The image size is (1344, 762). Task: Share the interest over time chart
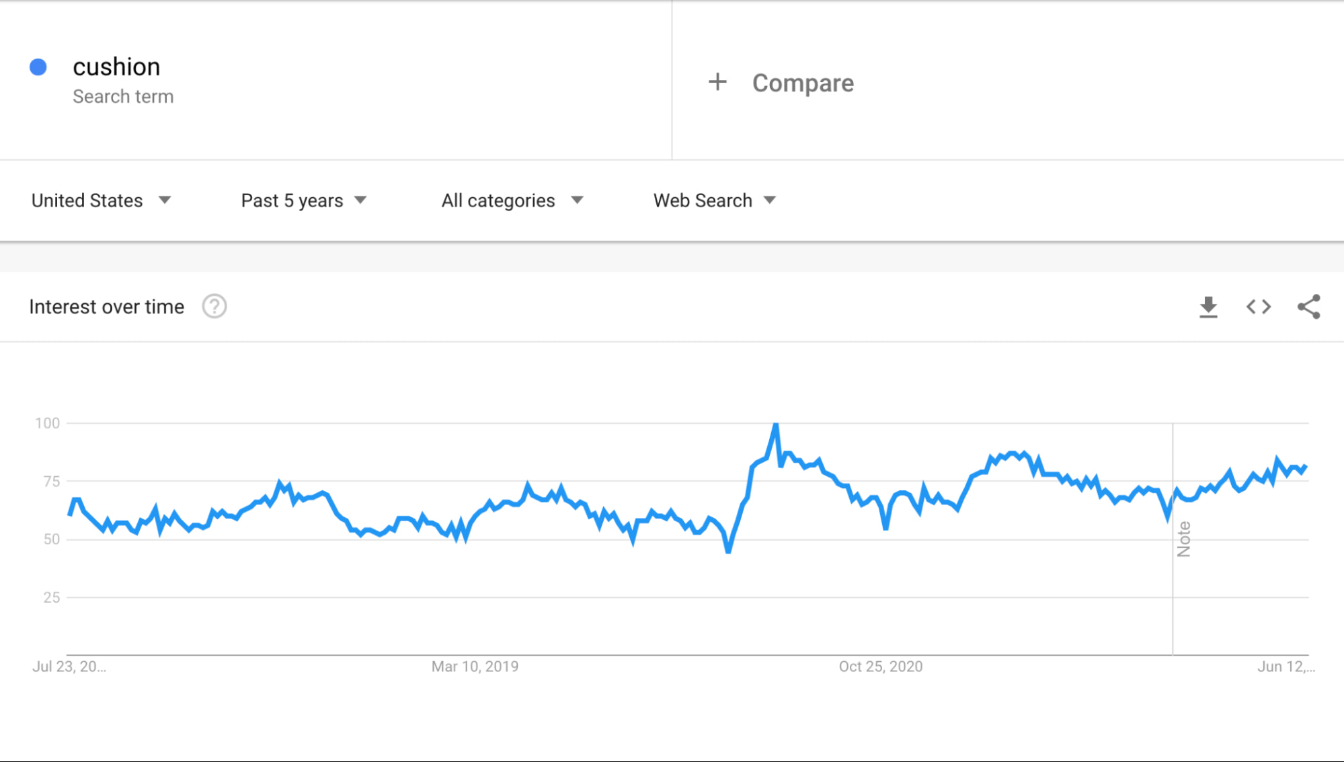tap(1308, 307)
